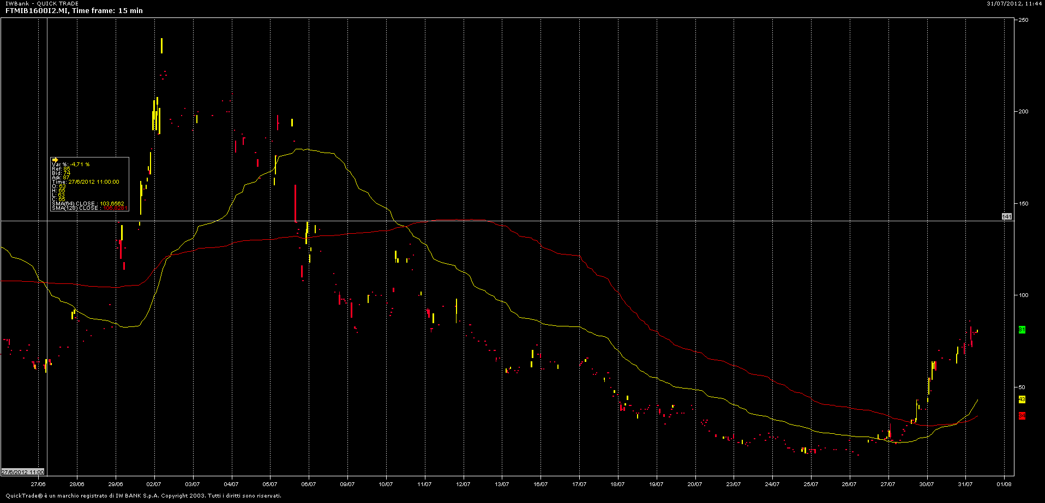Click the 18/07 date axis label

(618, 484)
